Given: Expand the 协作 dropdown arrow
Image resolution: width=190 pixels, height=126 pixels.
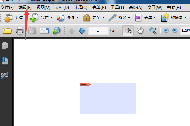Looking at the screenshot, I should pos(77,18).
